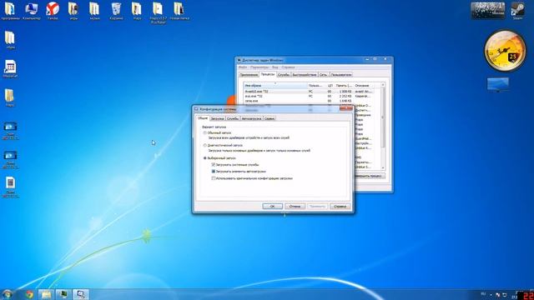534x300 pixels.
Task: Switch to the Службы tab in System Configuration
Action: point(233,118)
